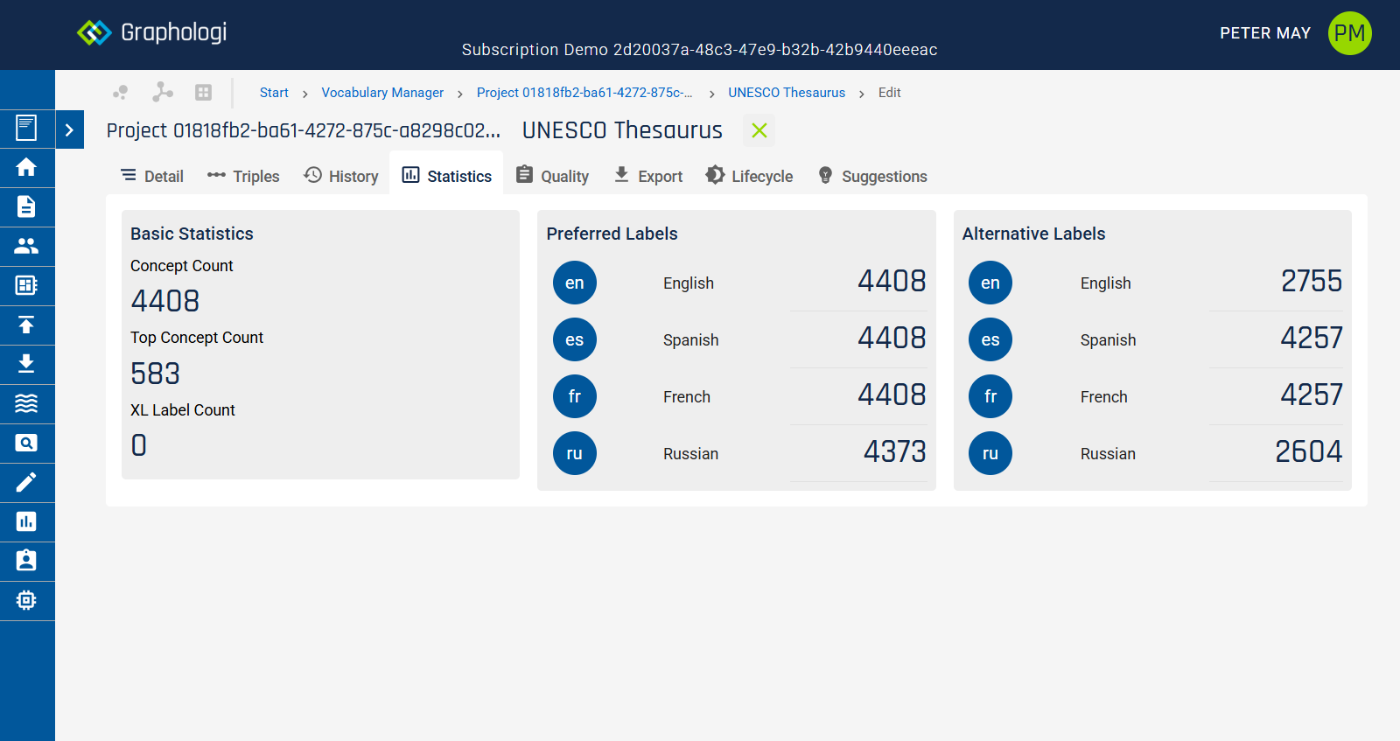Click English alternative label count 2755
The width and height of the screenshot is (1400, 741).
1311,281
